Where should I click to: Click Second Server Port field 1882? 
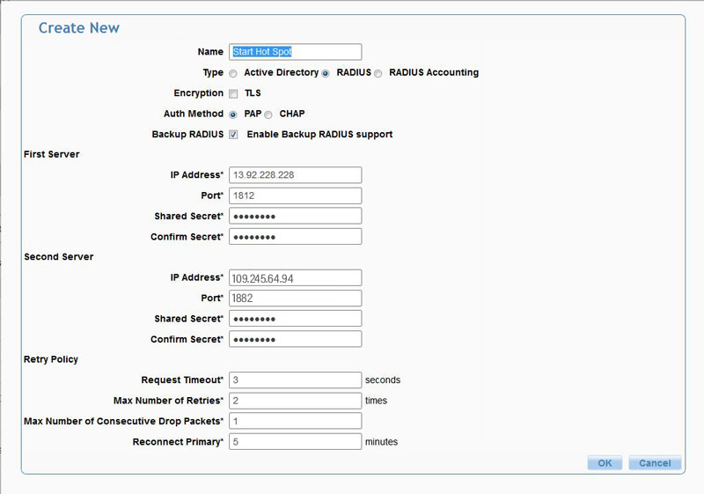pos(295,299)
